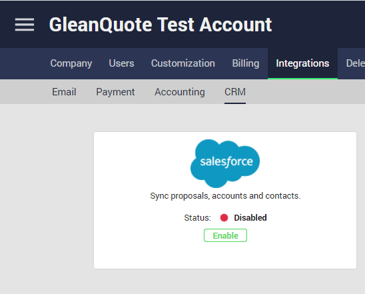Click the red status indicator dot
Screen dimensions: 365x294
[x=224, y=218]
